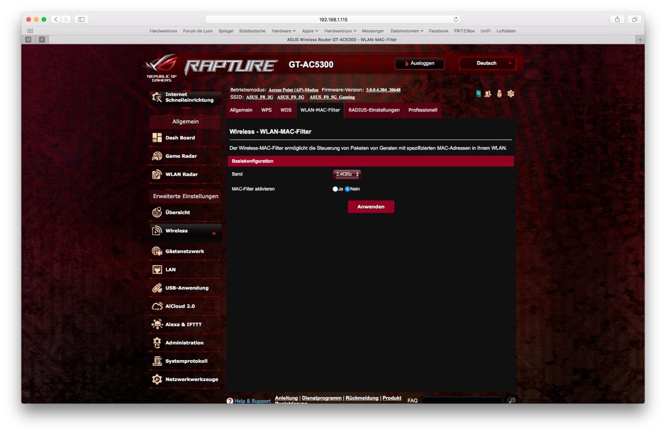
Task: Switch to the WPS tab
Action: pyautogui.click(x=266, y=110)
